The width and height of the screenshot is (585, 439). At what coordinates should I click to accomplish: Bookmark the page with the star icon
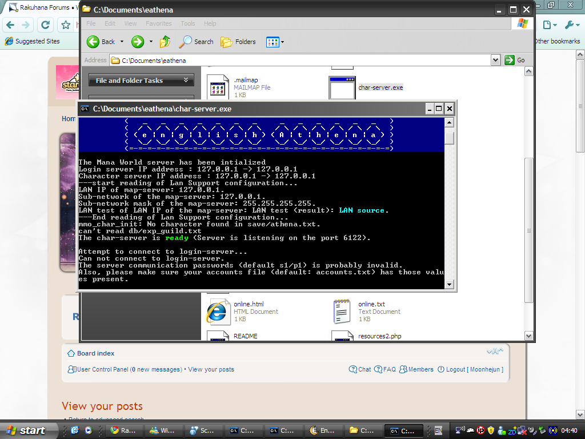[x=66, y=25]
